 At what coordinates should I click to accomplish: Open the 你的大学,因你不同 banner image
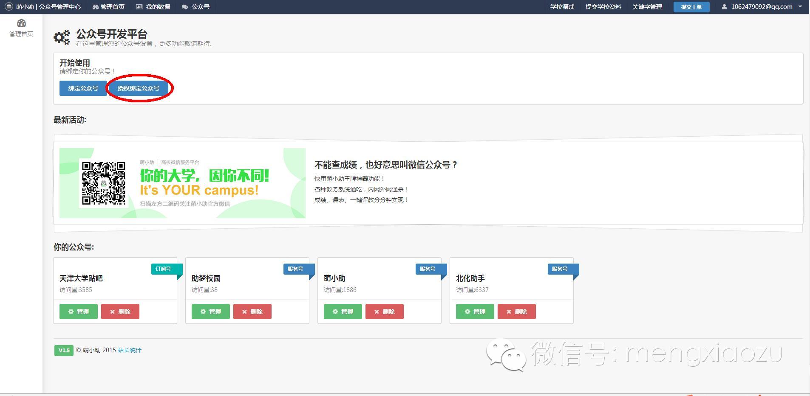[182, 183]
